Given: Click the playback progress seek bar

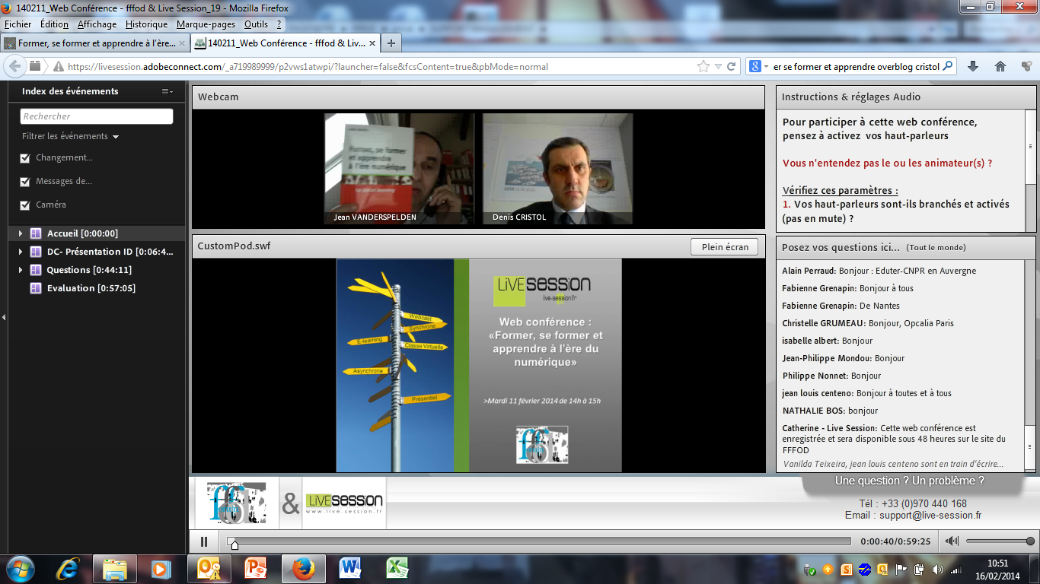Looking at the screenshot, I should pos(539,541).
